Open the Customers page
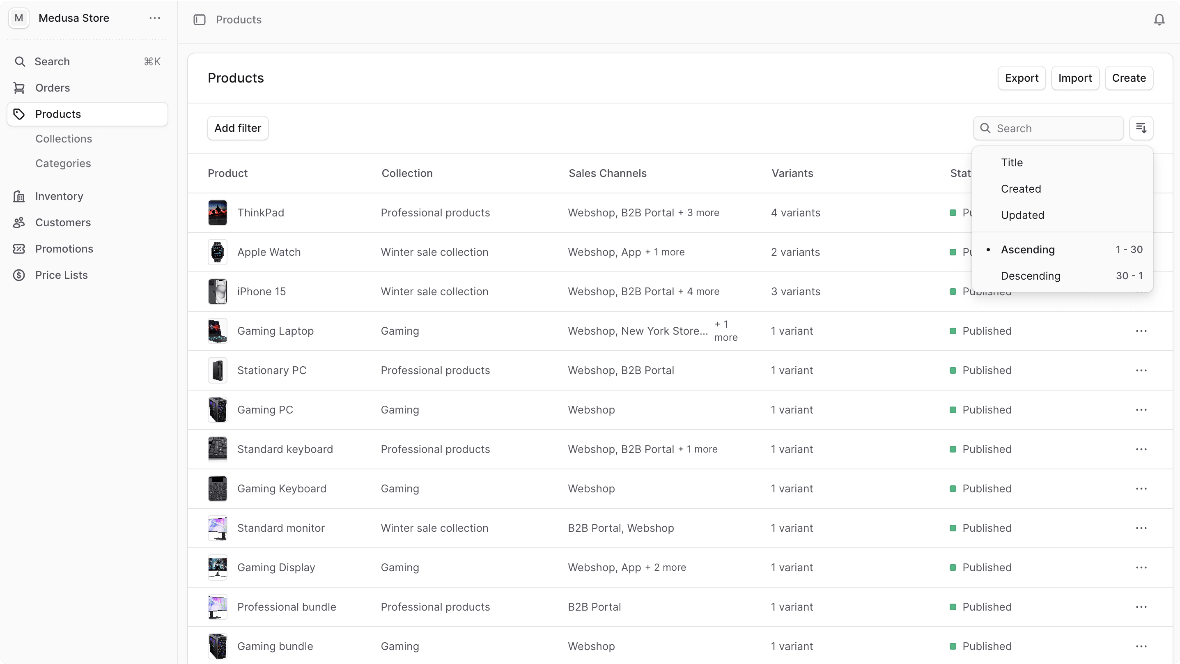Image resolution: width=1180 pixels, height=664 pixels. click(63, 222)
